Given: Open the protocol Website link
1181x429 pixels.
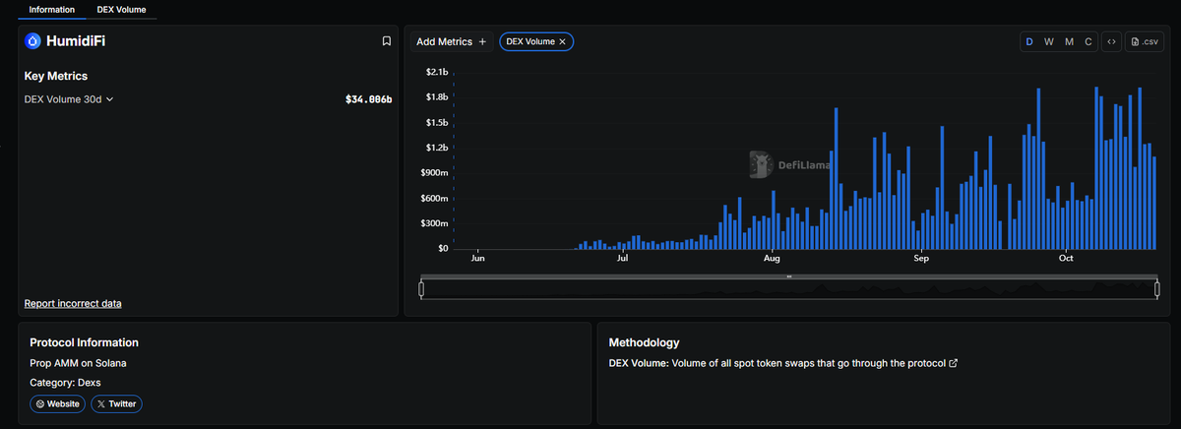Looking at the screenshot, I should click(x=58, y=403).
